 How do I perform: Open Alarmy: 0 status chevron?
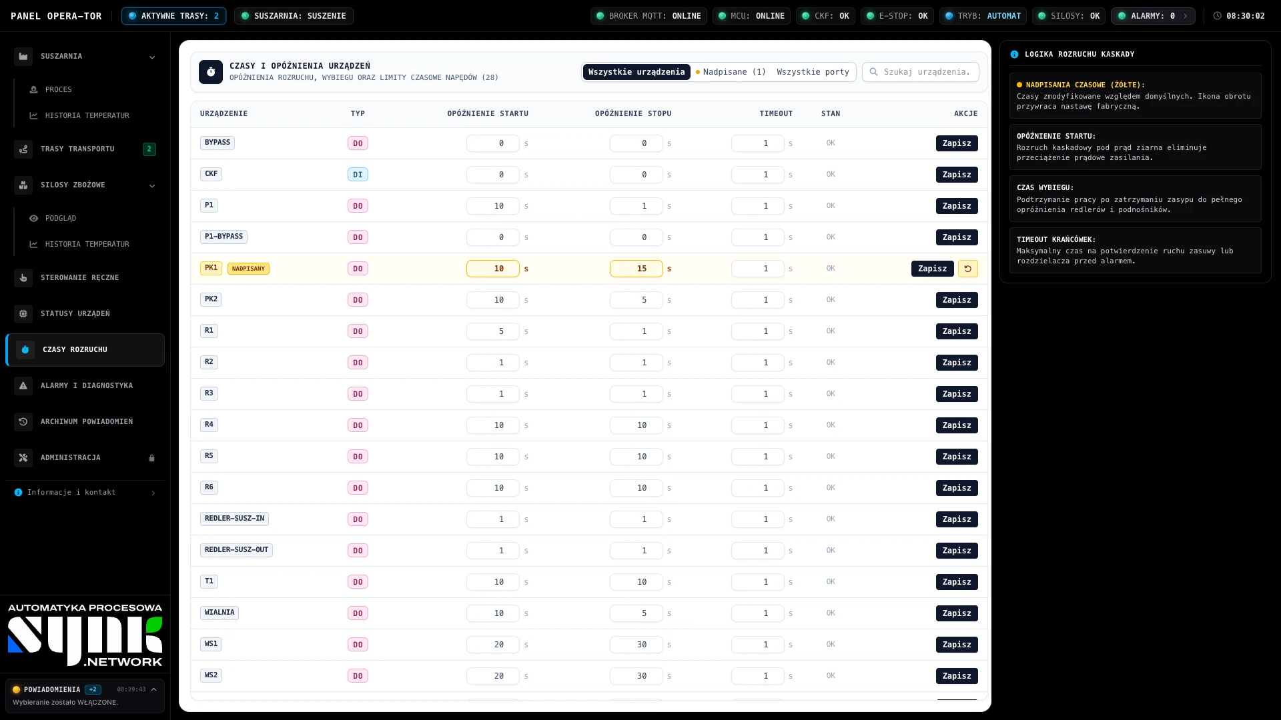[1185, 16]
